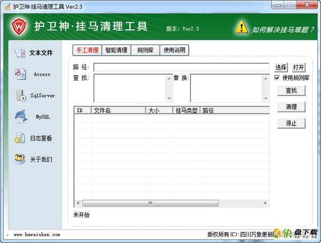
Task: Open the 规则库 tab
Action: tap(145, 50)
